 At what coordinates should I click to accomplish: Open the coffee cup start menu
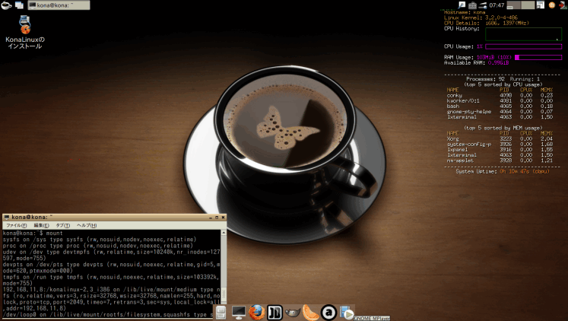click(6, 5)
